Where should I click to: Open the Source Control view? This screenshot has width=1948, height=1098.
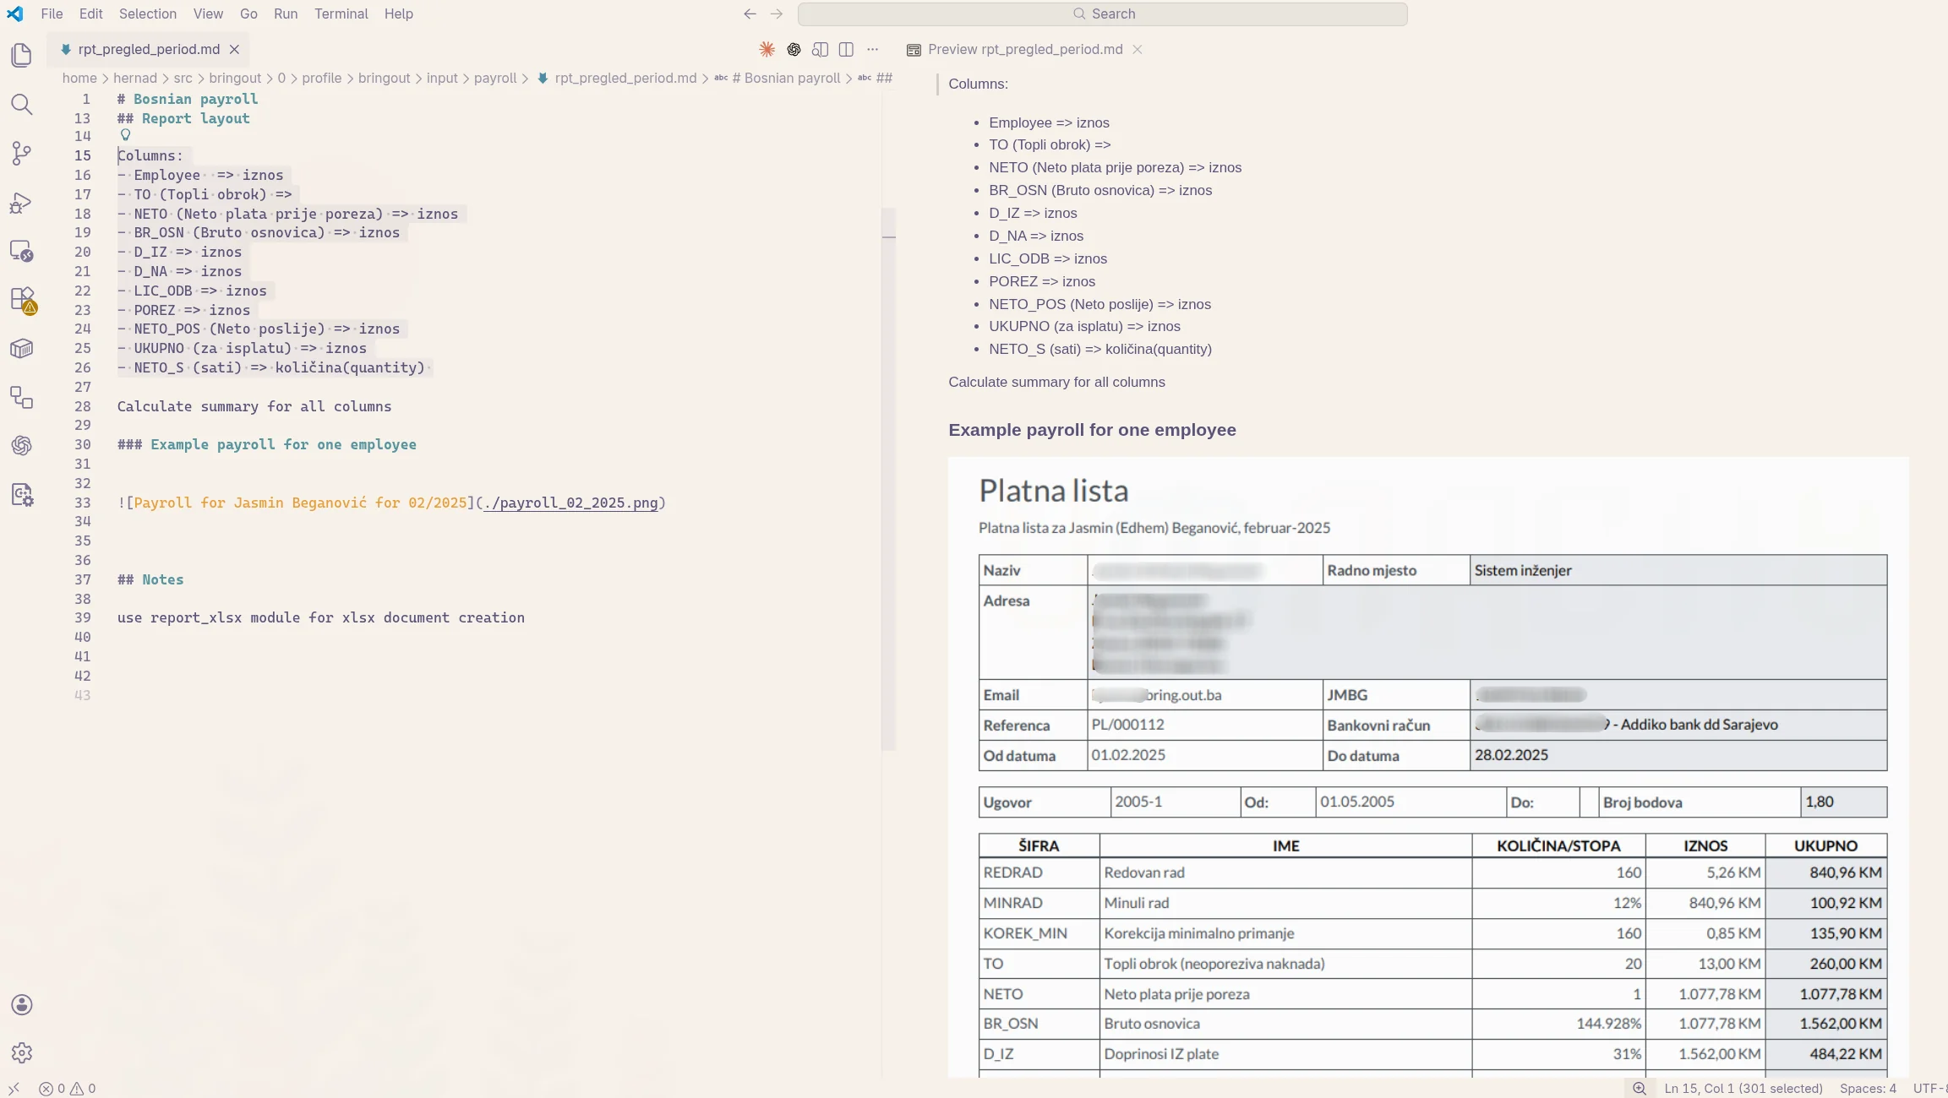pyautogui.click(x=22, y=153)
